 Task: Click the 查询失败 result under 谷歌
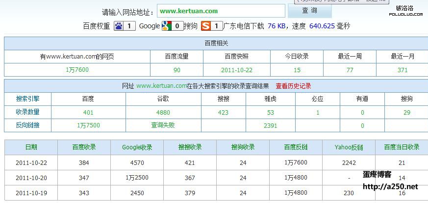click(x=163, y=125)
